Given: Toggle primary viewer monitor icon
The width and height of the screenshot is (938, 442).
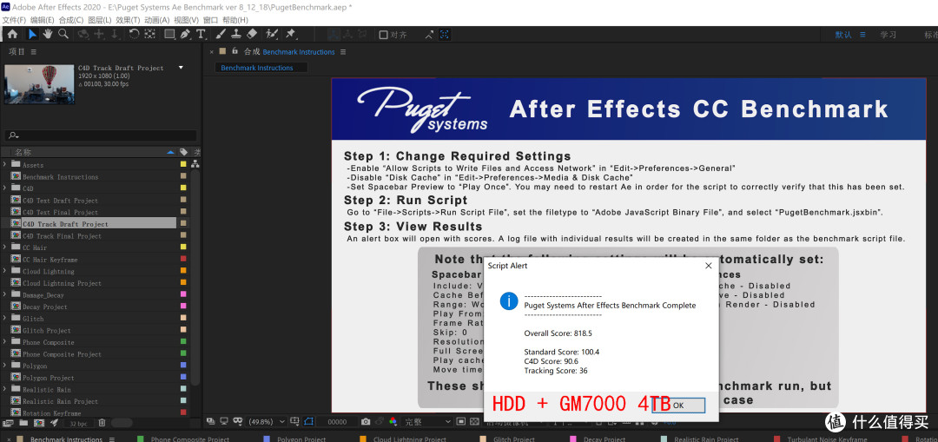Looking at the screenshot, I should pyautogui.click(x=224, y=422).
